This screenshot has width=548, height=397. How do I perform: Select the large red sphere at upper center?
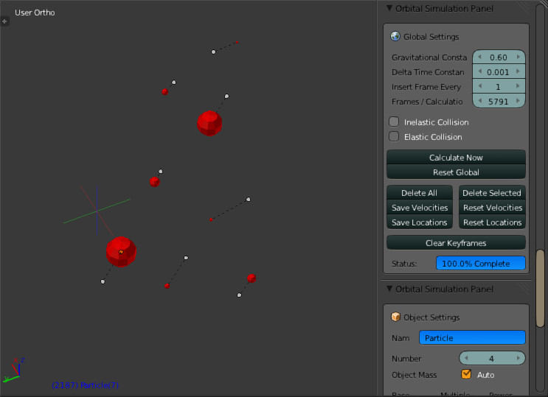pyautogui.click(x=209, y=123)
